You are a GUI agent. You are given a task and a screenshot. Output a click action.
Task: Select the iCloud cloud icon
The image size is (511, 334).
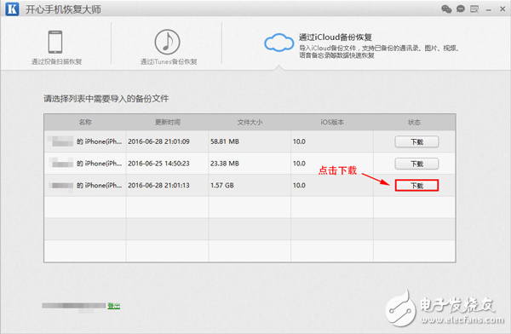[279, 43]
